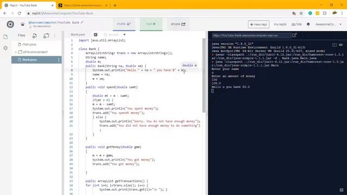Click 'Hello u you have $0.0' console output
Screen dimensions: 347x195
tap(230, 87)
